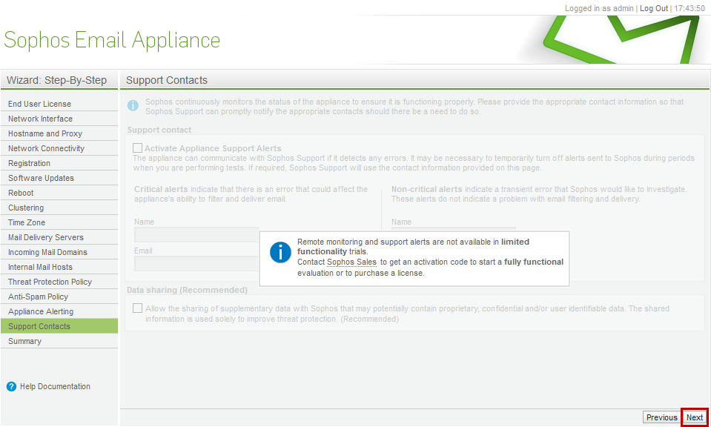711x427 pixels.
Task: Open the Help Documentation link
Action: click(55, 387)
